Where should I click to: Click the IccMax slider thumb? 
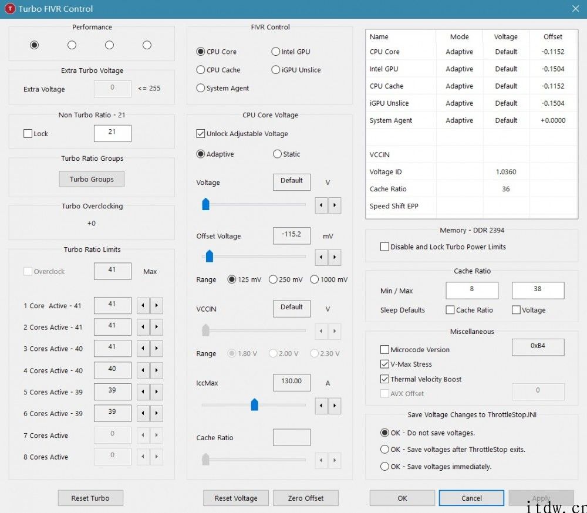[255, 405]
